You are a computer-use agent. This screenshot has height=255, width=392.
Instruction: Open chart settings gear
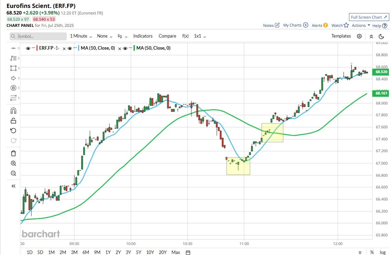click(x=359, y=36)
